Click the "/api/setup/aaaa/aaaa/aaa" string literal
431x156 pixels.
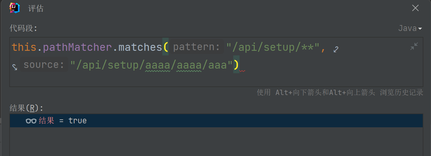point(151,65)
